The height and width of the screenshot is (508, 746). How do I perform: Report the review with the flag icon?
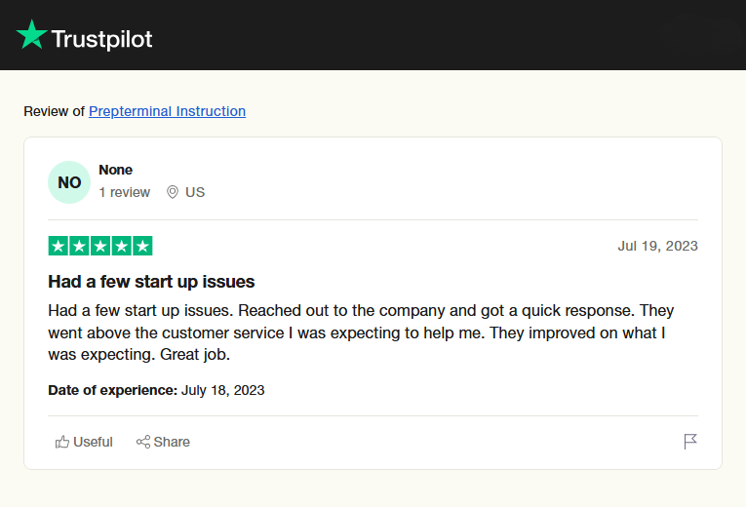pos(689,442)
